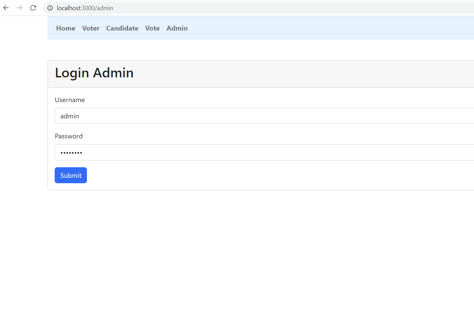The width and height of the screenshot is (474, 323).
Task: Open the Candidate nav link
Action: click(x=122, y=28)
